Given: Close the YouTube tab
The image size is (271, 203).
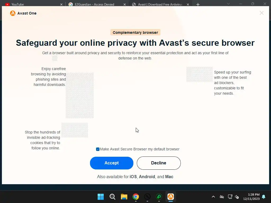Looking at the screenshot, I should click(61, 4).
